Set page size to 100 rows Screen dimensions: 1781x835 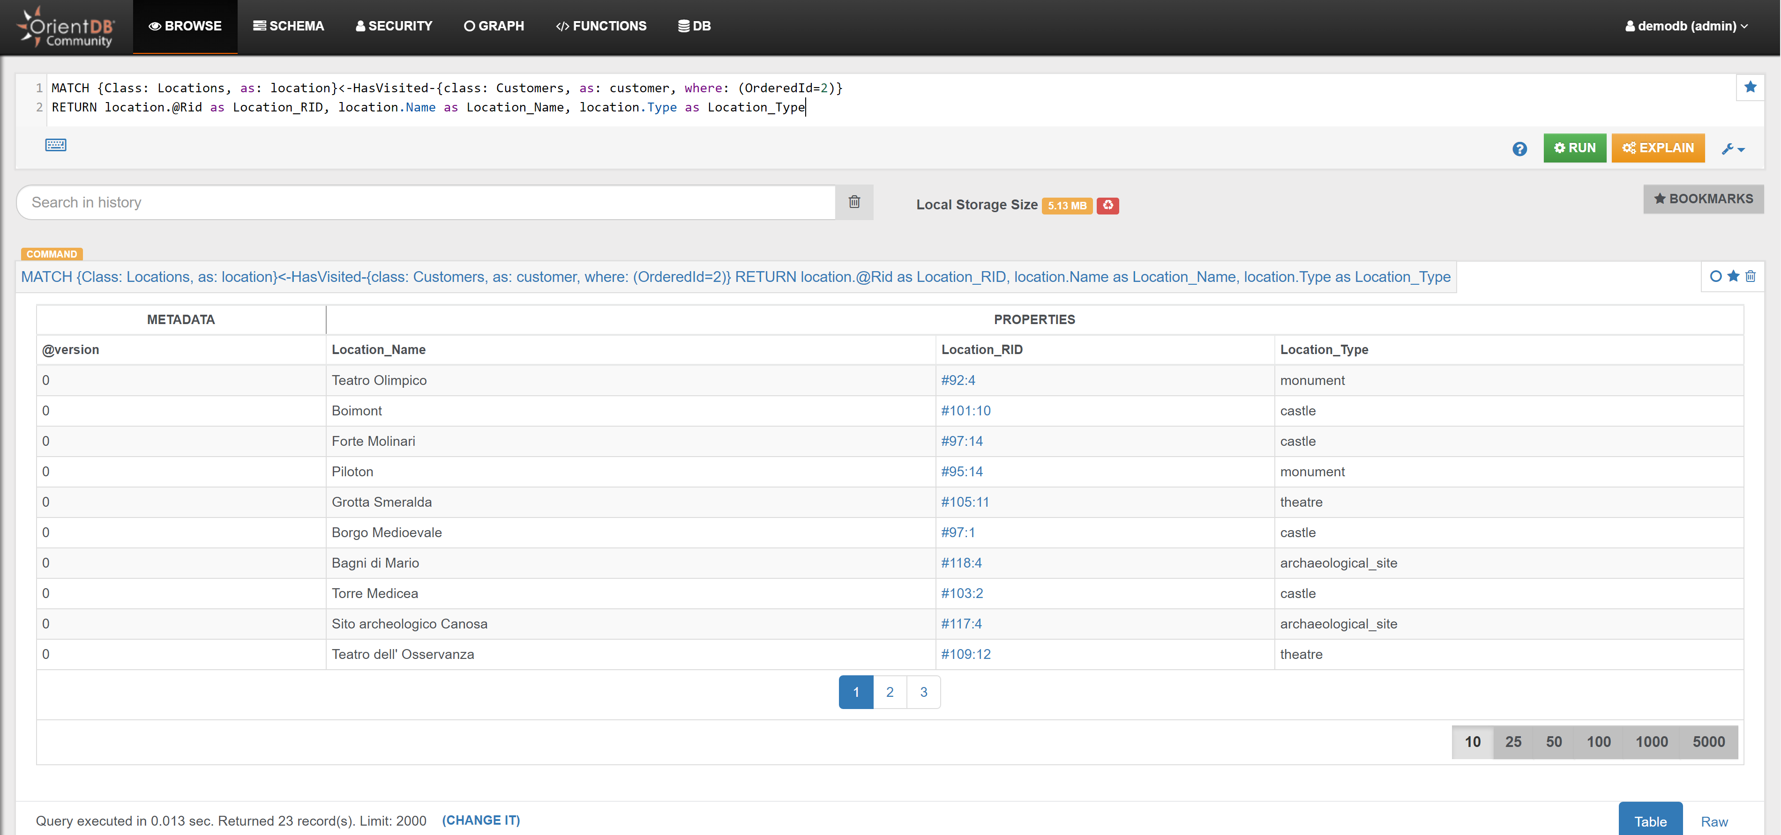click(1598, 742)
